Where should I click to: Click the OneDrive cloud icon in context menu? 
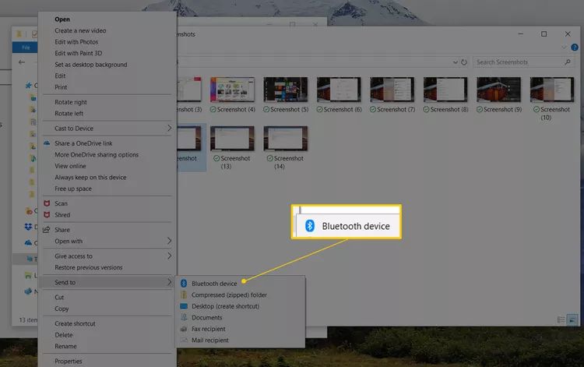point(47,143)
